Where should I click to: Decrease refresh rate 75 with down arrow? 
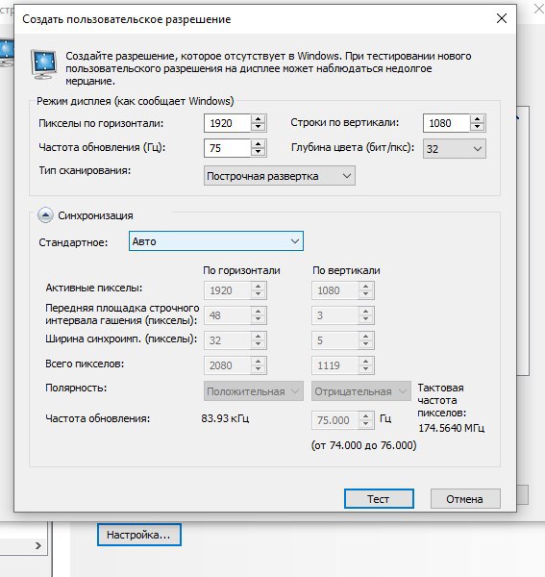tap(259, 152)
